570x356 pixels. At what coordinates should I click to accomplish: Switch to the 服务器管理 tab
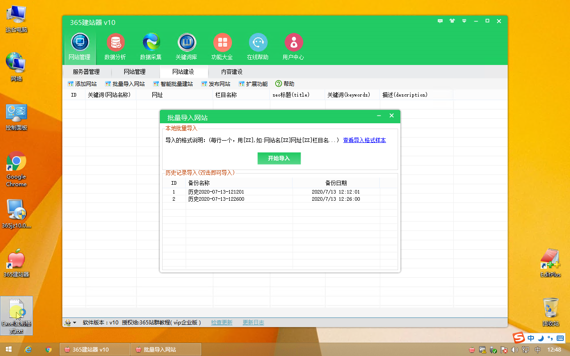click(86, 72)
